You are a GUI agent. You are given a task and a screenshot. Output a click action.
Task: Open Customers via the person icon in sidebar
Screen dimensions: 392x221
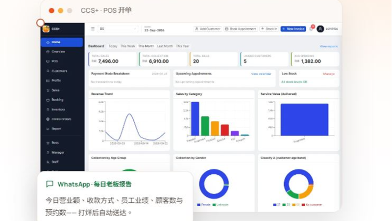[48, 71]
